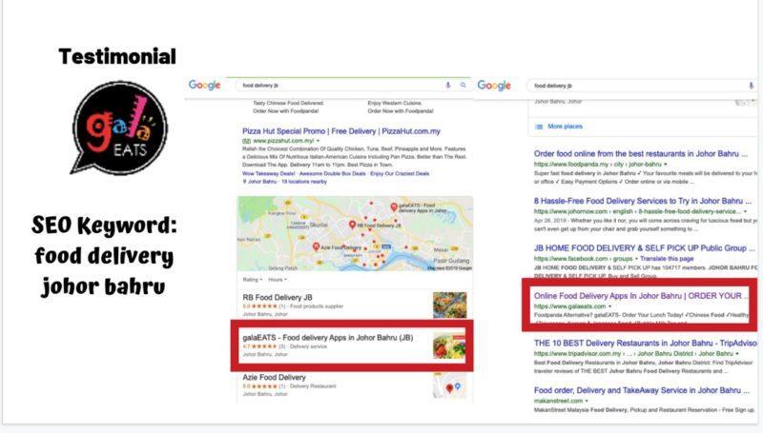The height and width of the screenshot is (433, 763).
Task: Click the RB Food Delivery JB map pin
Action: pyautogui.click(x=352, y=225)
